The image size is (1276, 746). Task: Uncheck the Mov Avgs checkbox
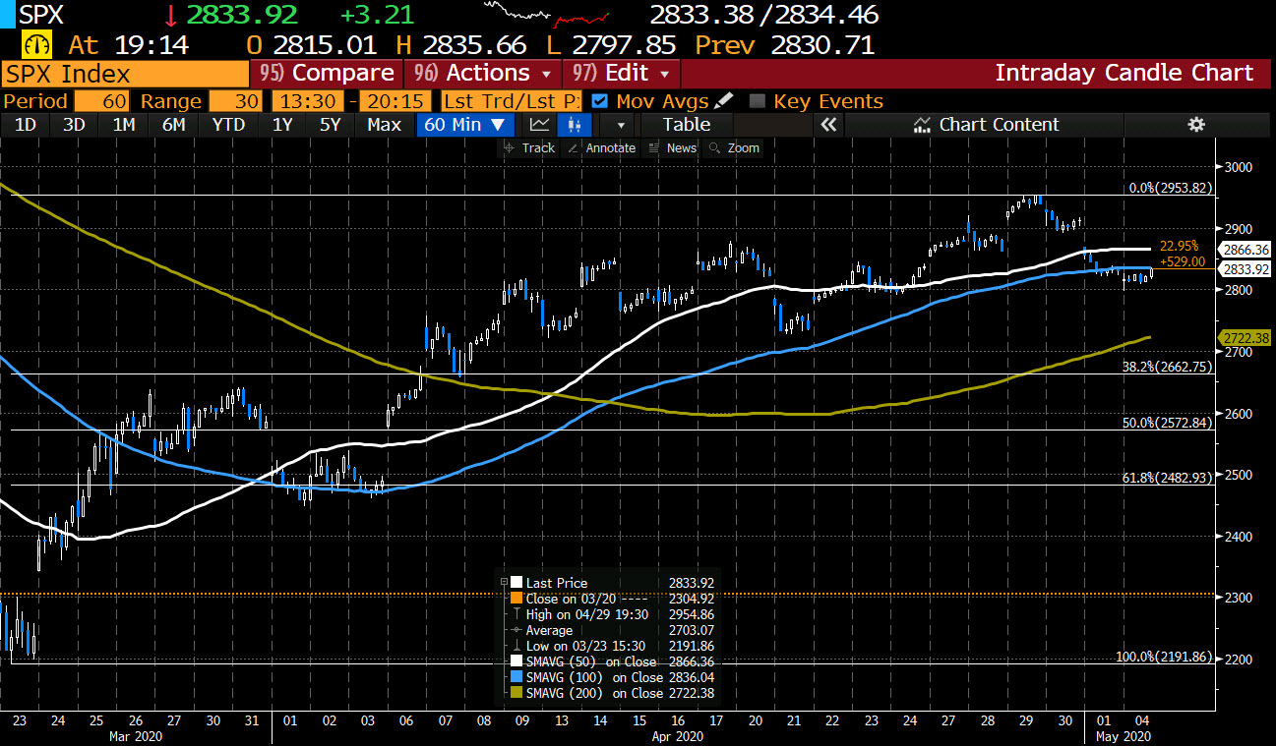(x=599, y=101)
